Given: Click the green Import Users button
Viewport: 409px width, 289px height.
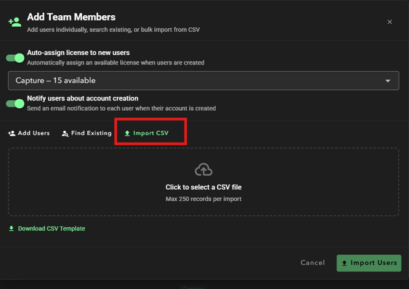Looking at the screenshot, I should click(x=369, y=263).
